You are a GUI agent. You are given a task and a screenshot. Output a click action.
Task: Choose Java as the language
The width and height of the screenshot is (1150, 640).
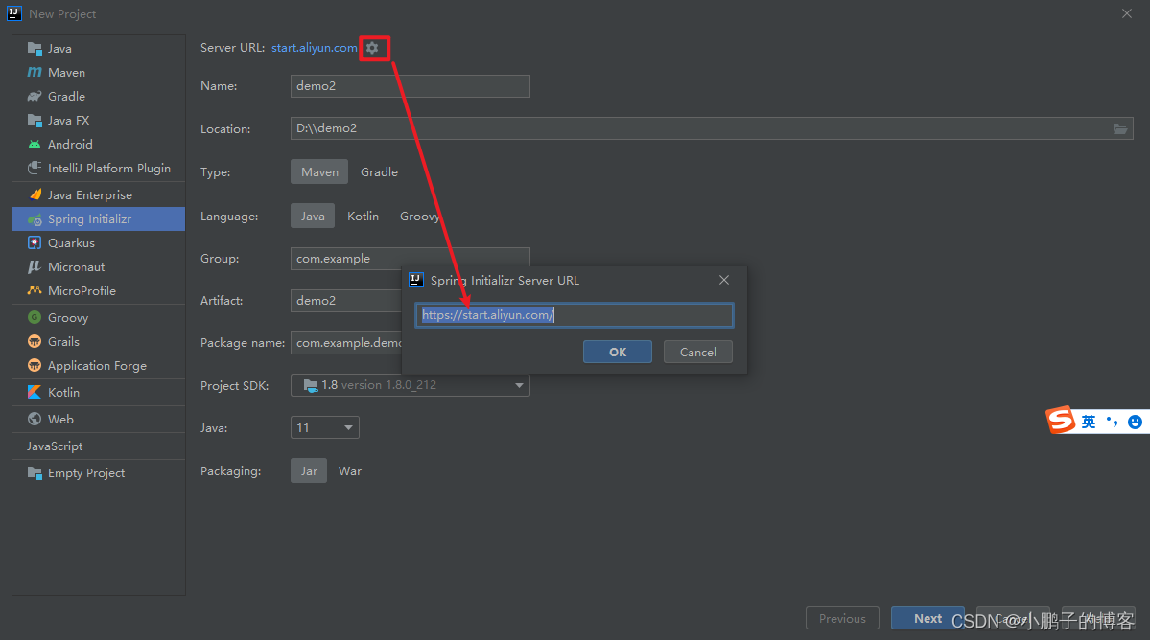click(x=313, y=216)
